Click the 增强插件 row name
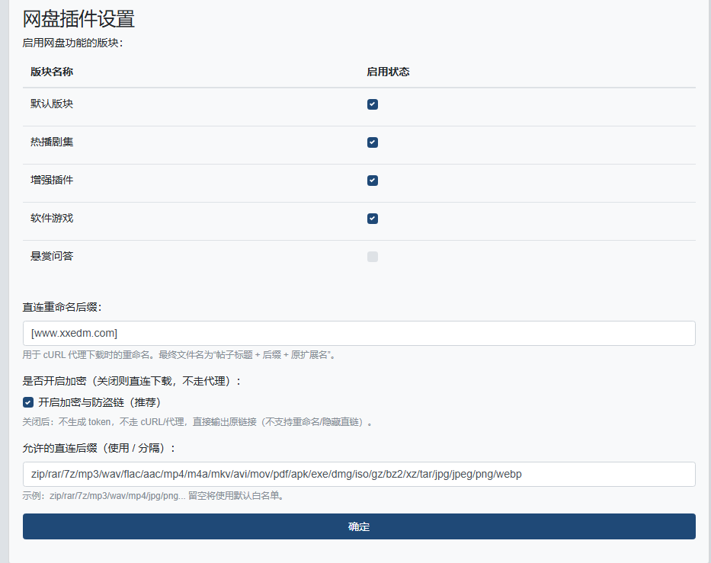Viewport: 711px width, 563px height. tap(52, 181)
